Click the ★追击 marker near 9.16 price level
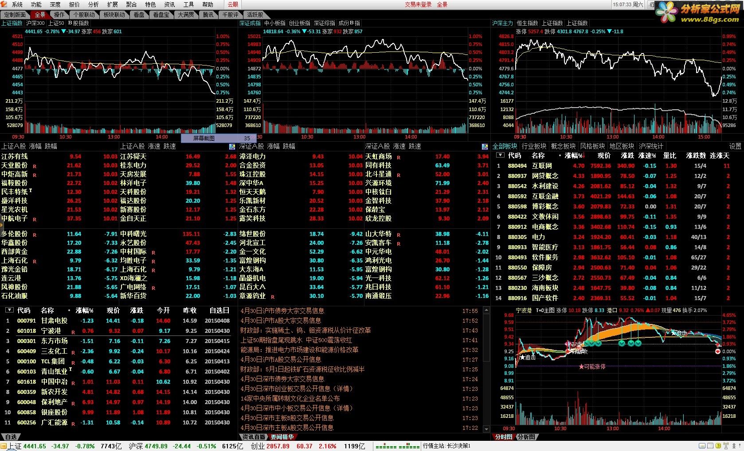 tap(528, 357)
